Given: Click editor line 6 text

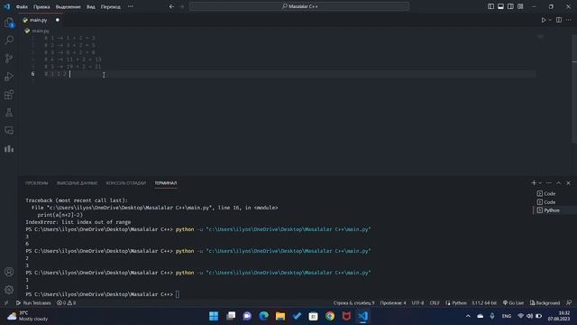Looking at the screenshot, I should (55, 74).
